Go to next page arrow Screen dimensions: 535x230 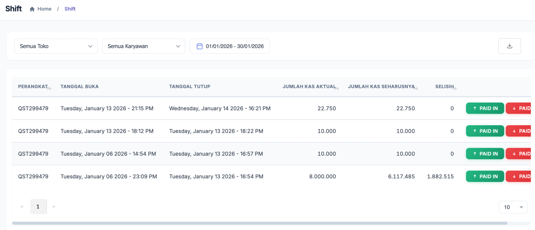pos(54,207)
